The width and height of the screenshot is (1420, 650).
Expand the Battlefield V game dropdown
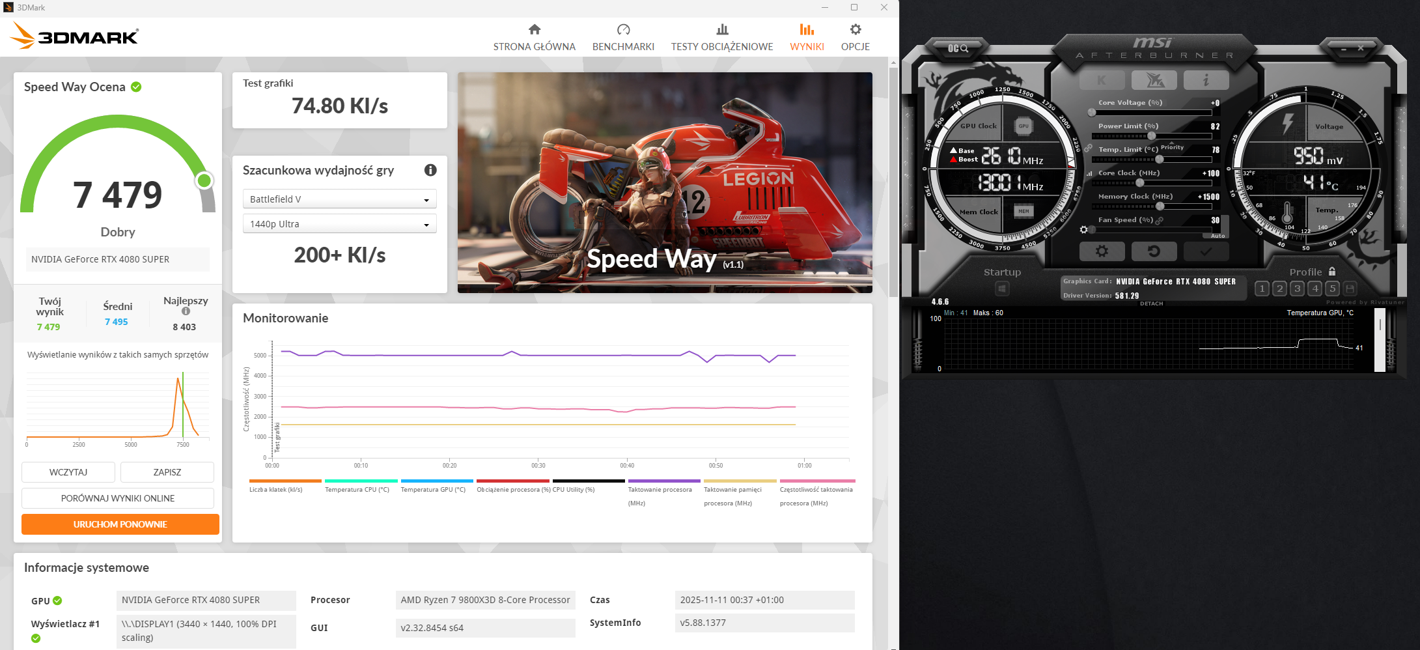pyautogui.click(x=339, y=199)
